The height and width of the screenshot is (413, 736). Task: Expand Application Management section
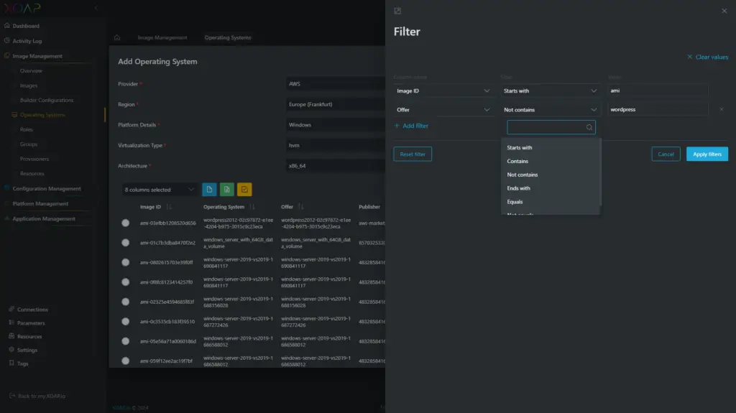pos(44,218)
